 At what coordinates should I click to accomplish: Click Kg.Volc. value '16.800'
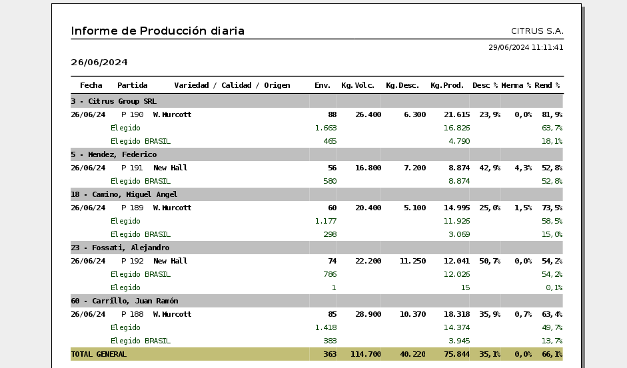click(368, 168)
